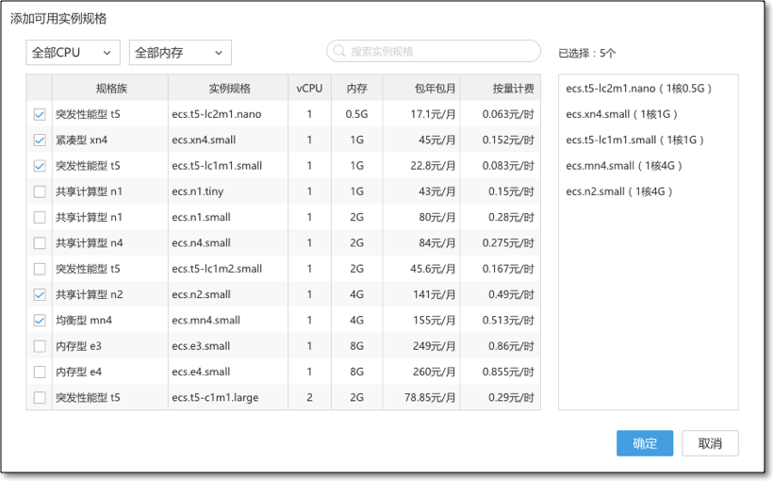This screenshot has height=481, width=773.
Task: Check the ecs.e3.small checkbox
Action: (40, 346)
